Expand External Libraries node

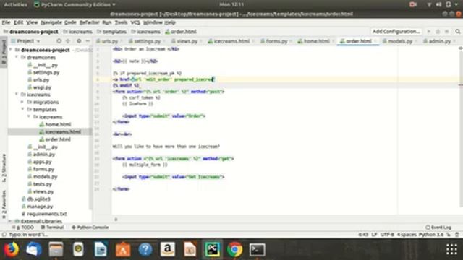coord(10,221)
